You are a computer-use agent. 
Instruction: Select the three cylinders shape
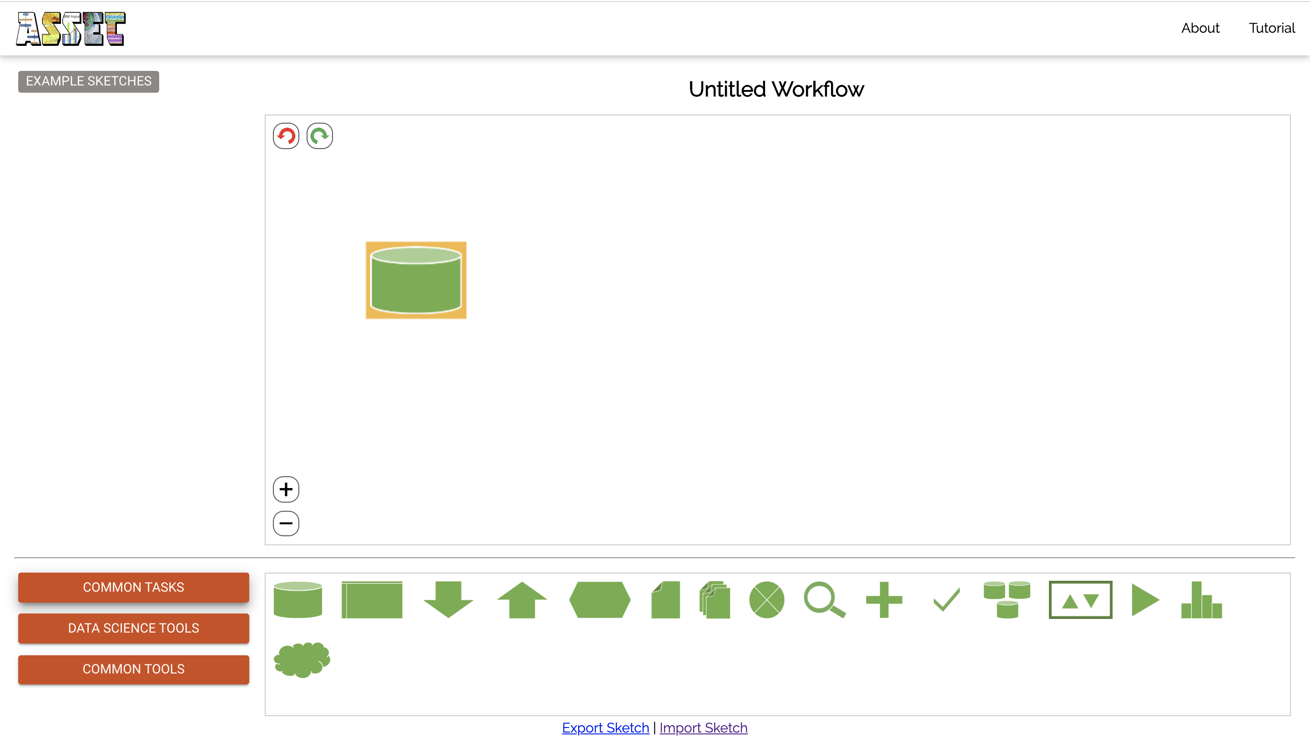pyautogui.click(x=1006, y=599)
